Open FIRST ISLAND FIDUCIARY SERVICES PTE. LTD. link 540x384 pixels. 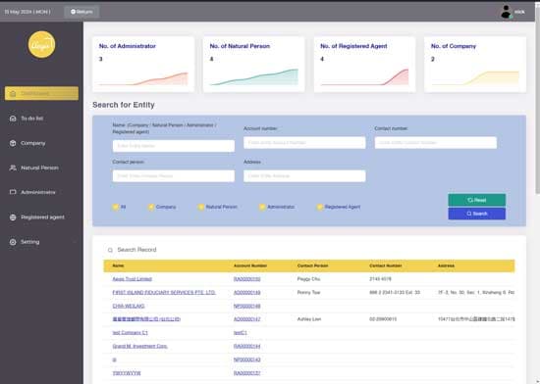(164, 293)
